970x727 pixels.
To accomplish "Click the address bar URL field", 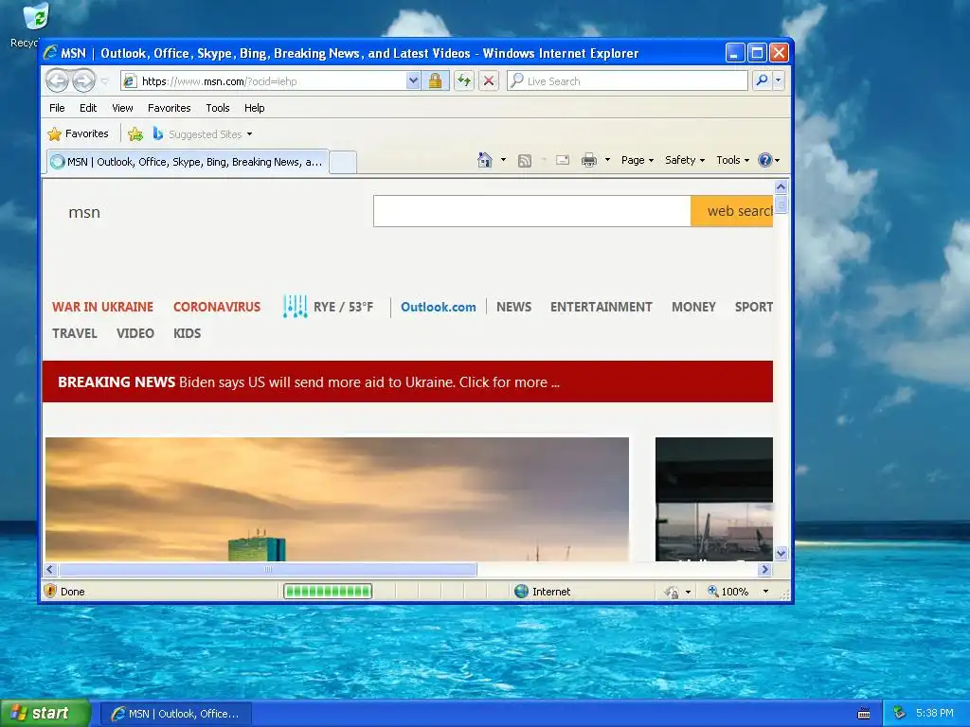I will [272, 81].
